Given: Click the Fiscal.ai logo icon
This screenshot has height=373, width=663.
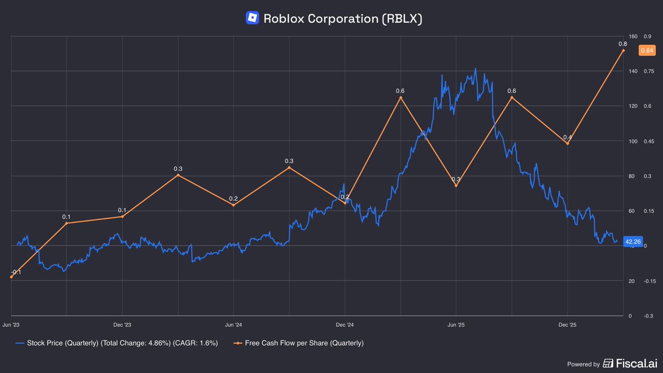Looking at the screenshot, I should [608, 364].
